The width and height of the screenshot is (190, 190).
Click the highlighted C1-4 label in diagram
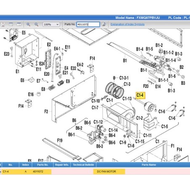(x=140, y=95)
